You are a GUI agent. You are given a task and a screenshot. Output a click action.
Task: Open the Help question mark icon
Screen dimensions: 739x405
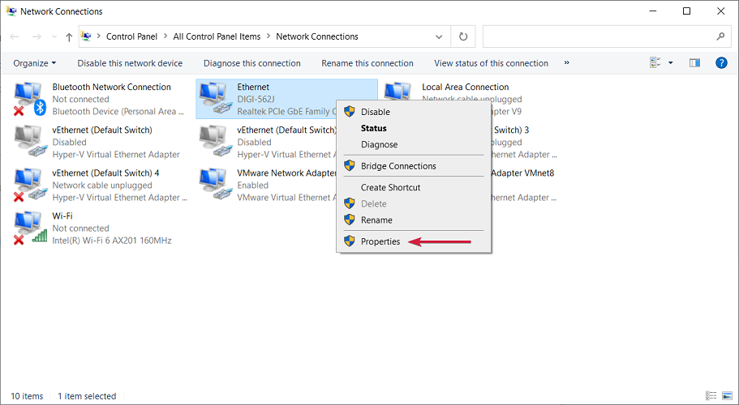720,62
